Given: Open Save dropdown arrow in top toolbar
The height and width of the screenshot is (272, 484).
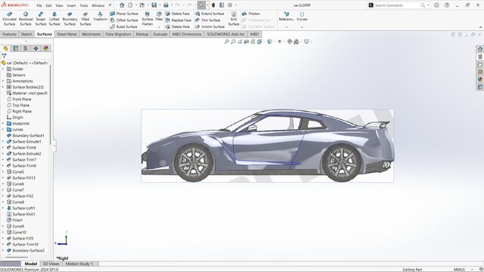Looking at the screenshot, I should (x=160, y=5).
